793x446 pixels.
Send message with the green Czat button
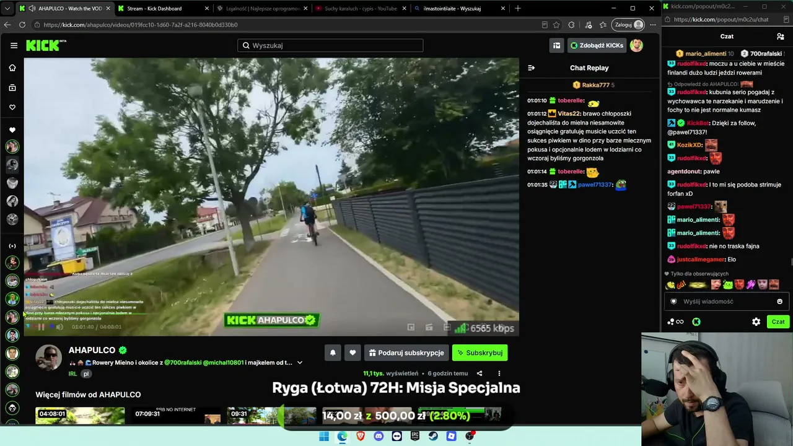(778, 322)
